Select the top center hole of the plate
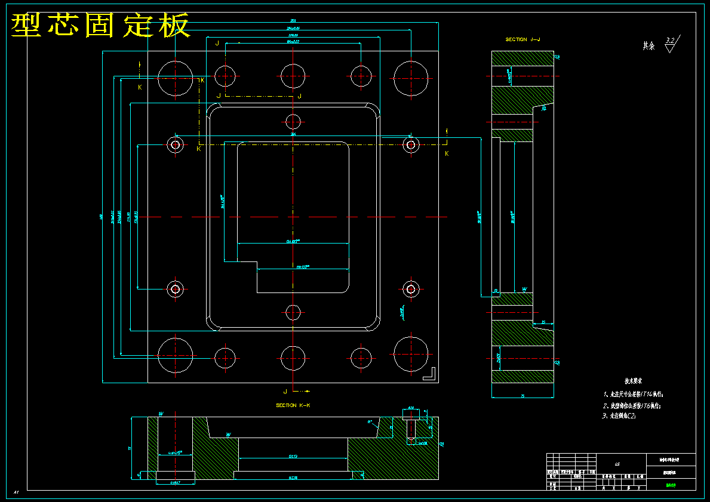This screenshot has height=502, width=710. [x=293, y=76]
